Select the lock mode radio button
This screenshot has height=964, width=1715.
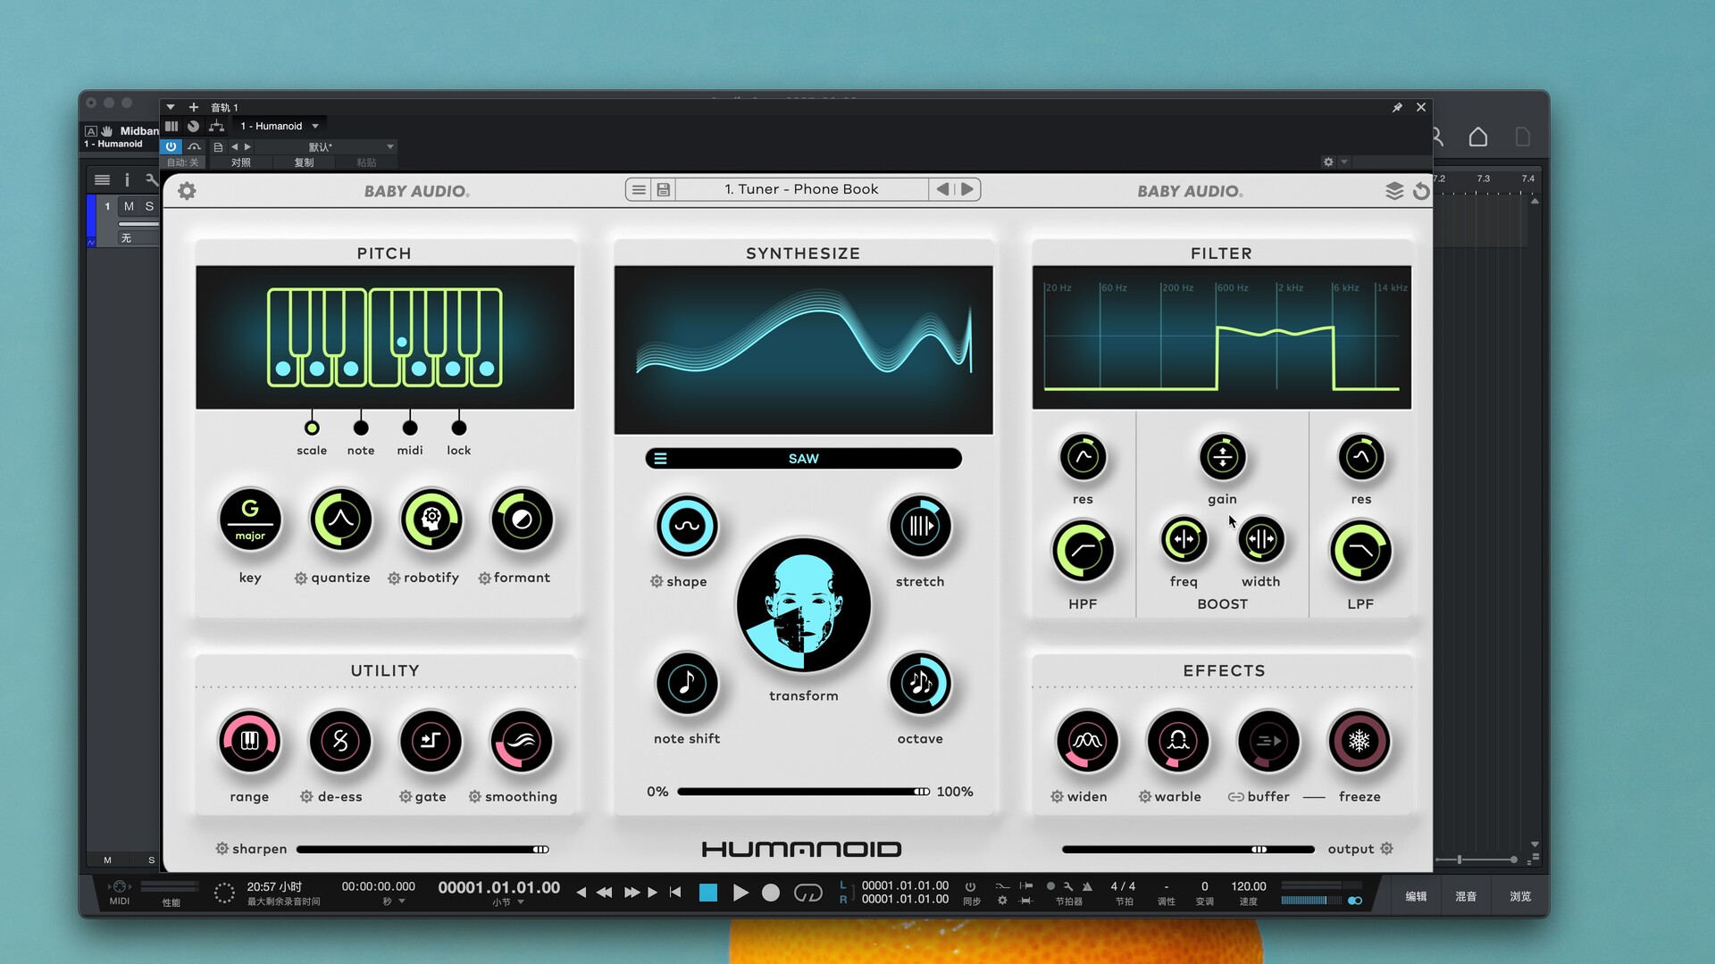point(459,428)
